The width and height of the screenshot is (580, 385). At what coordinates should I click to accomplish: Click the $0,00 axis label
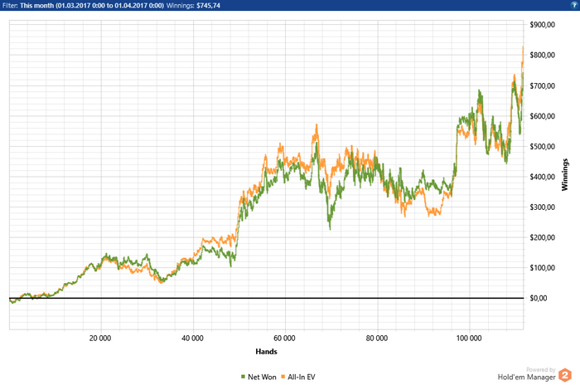pyautogui.click(x=539, y=298)
